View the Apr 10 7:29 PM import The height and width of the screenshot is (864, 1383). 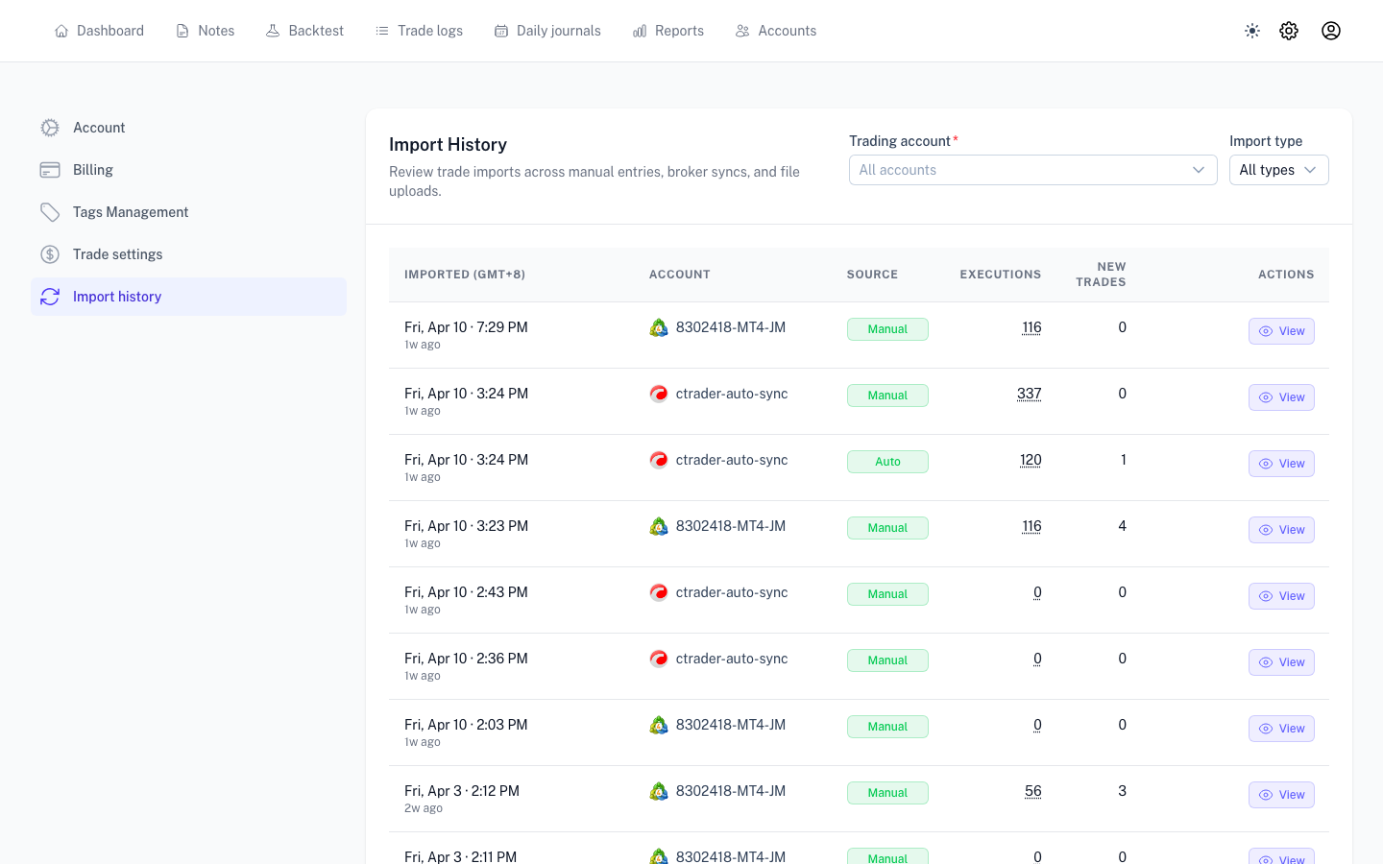(x=1281, y=331)
